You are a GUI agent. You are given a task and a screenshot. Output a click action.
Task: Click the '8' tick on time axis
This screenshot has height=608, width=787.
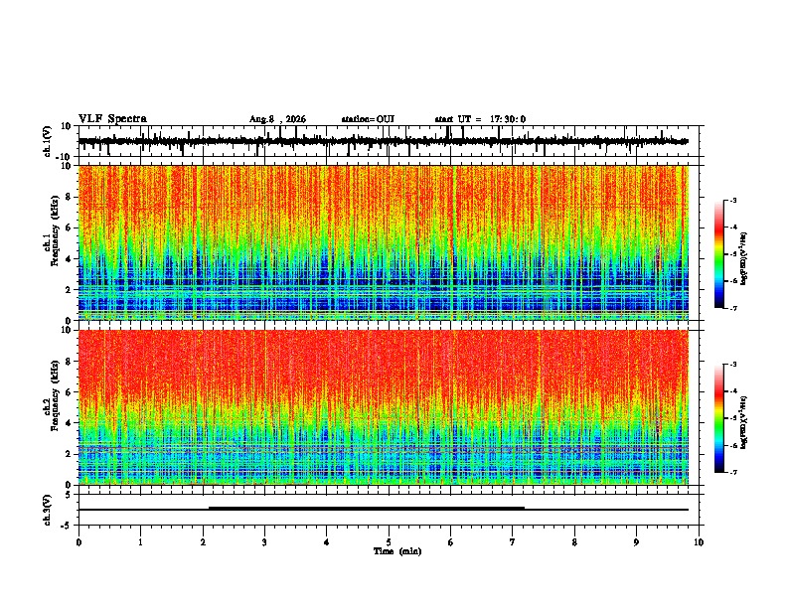click(574, 542)
